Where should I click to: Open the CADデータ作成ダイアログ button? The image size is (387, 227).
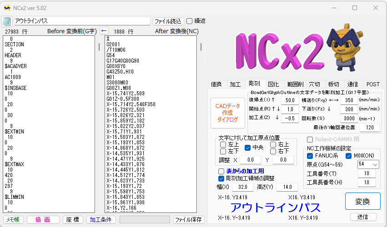point(227,112)
